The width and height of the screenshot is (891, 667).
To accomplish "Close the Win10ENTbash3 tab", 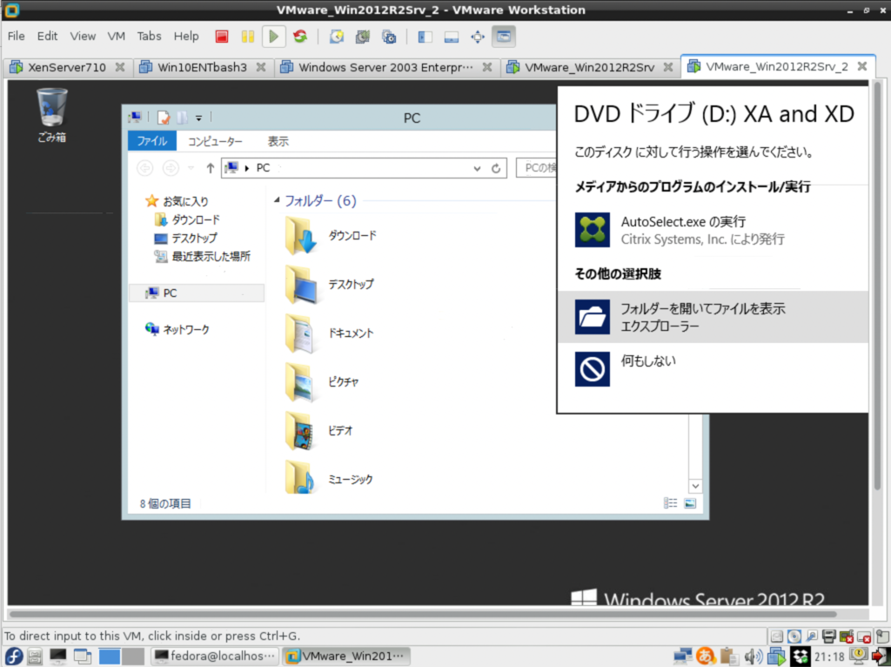I will (x=261, y=67).
